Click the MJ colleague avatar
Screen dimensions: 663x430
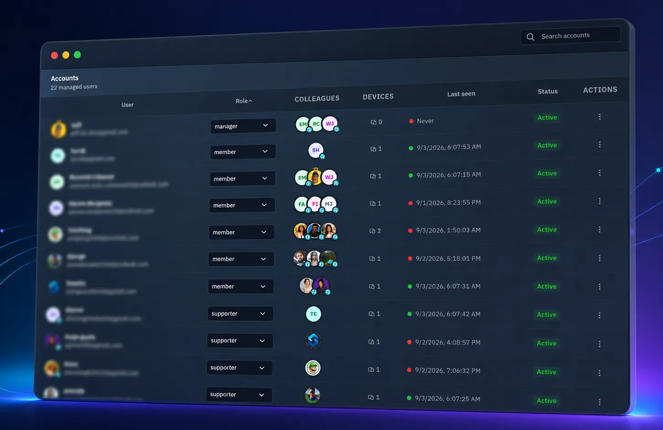(x=329, y=204)
